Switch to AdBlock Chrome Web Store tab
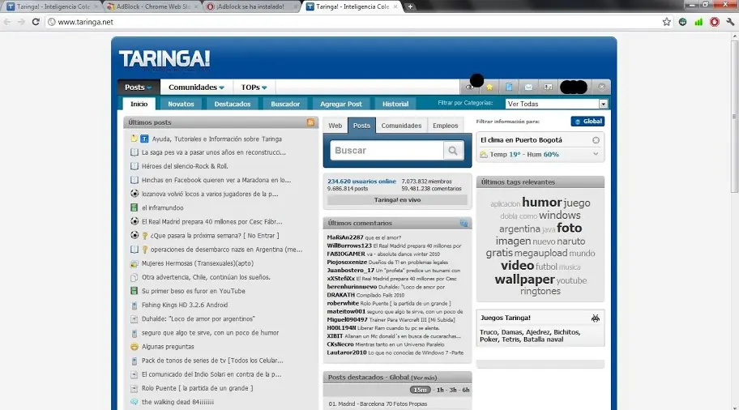739x410 pixels. (152, 6)
